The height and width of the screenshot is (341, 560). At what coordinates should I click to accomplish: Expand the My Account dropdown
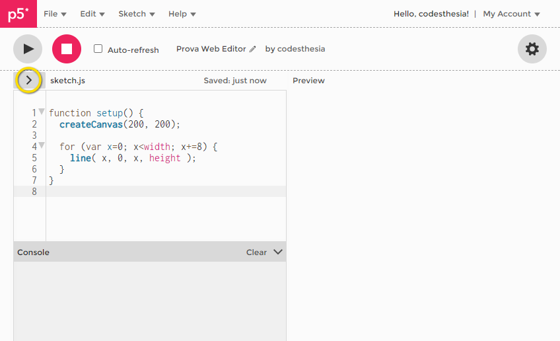[x=511, y=14]
